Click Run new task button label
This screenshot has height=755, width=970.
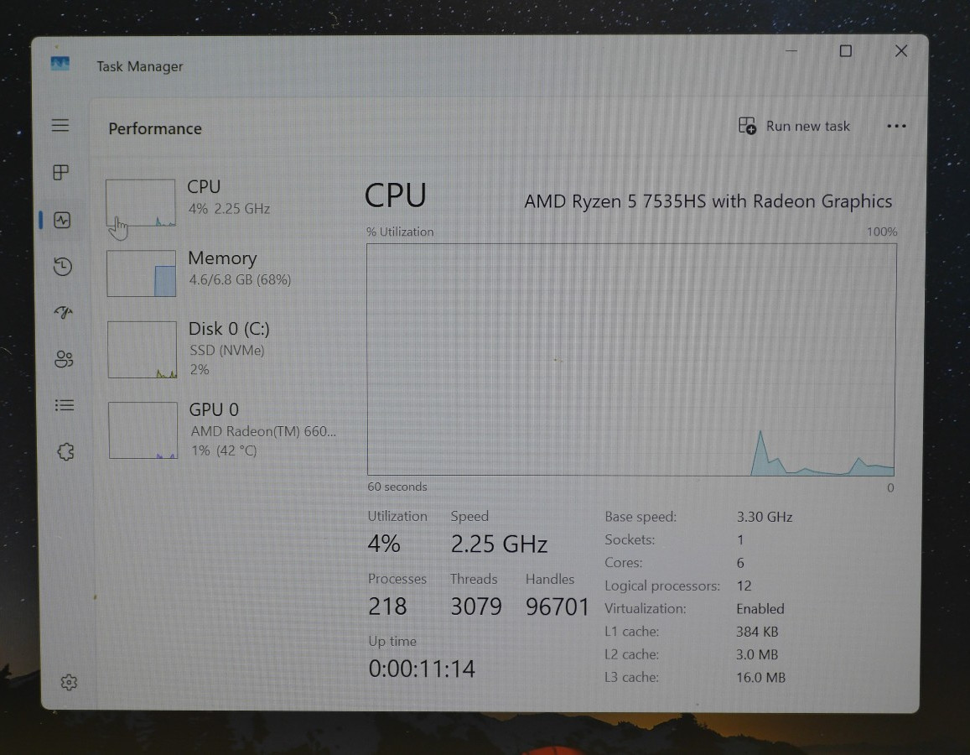pyautogui.click(x=808, y=126)
